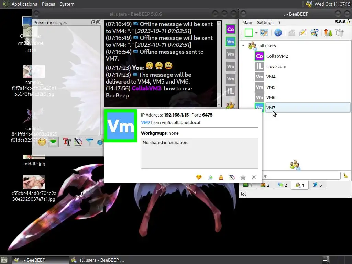Click the send file icon in VM7 popup
This screenshot has width=352, height=264.
tap(210, 177)
